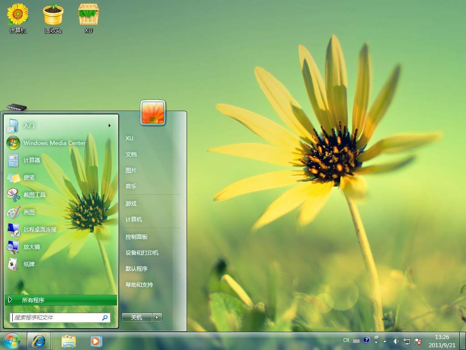Open Windows Media Player from taskbar

[96, 341]
